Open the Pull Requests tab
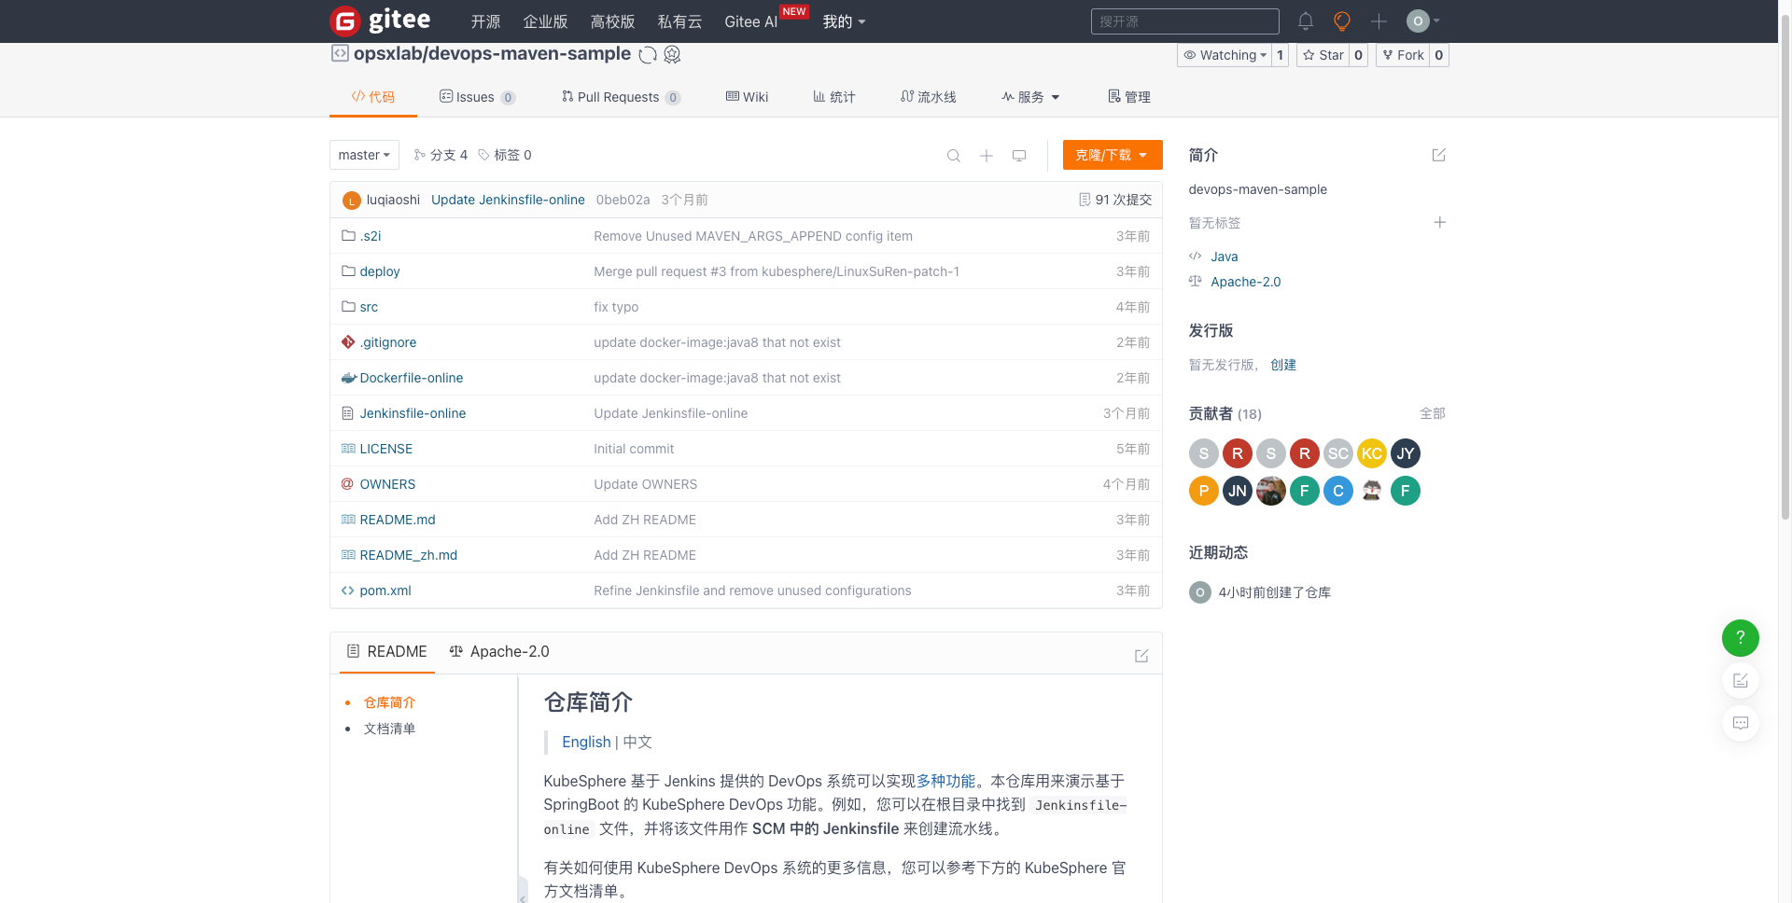This screenshot has width=1792, height=903. click(x=621, y=97)
